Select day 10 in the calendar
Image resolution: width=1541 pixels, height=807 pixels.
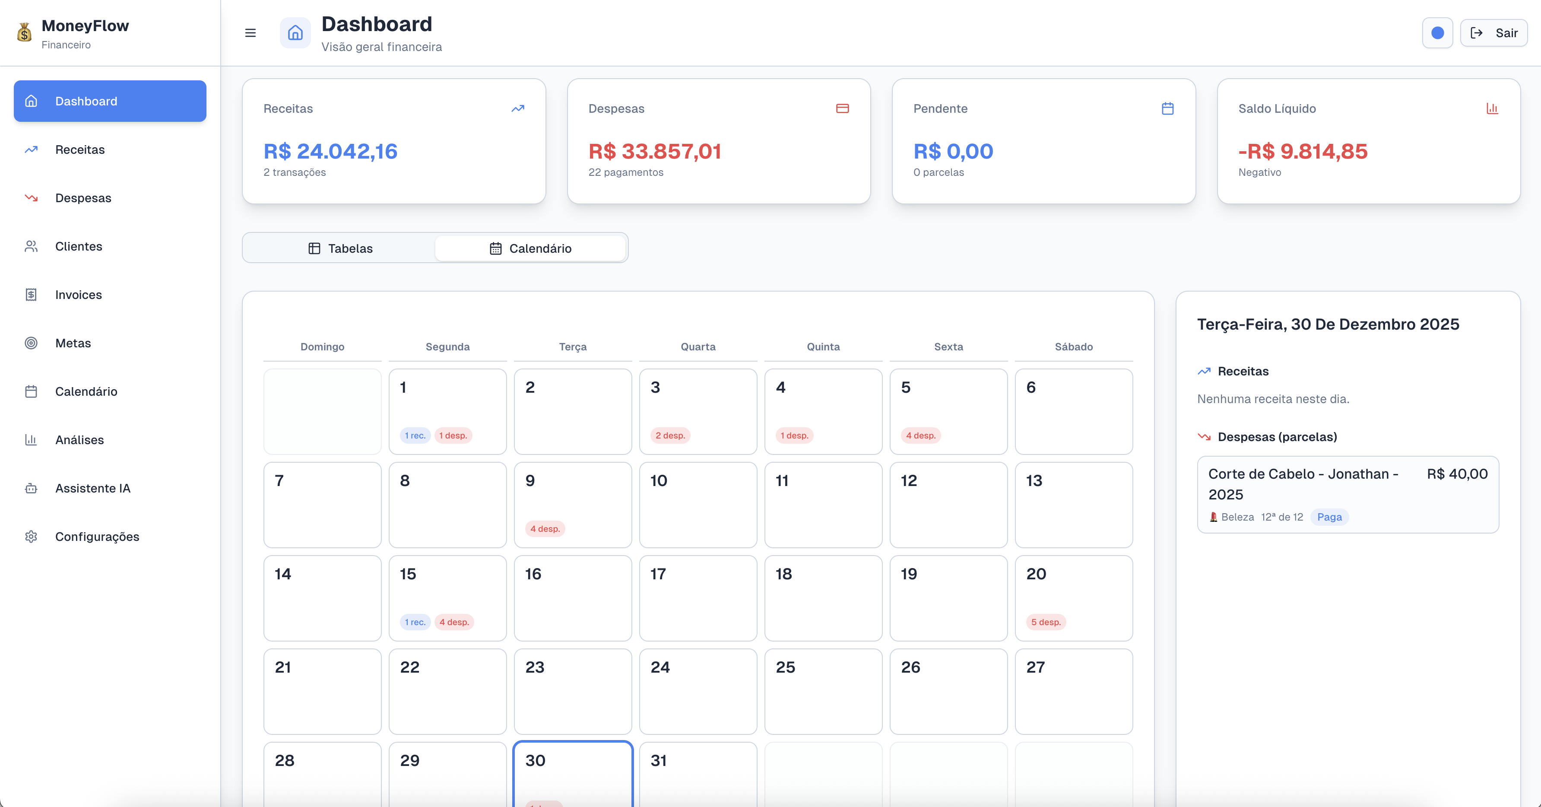(698, 505)
